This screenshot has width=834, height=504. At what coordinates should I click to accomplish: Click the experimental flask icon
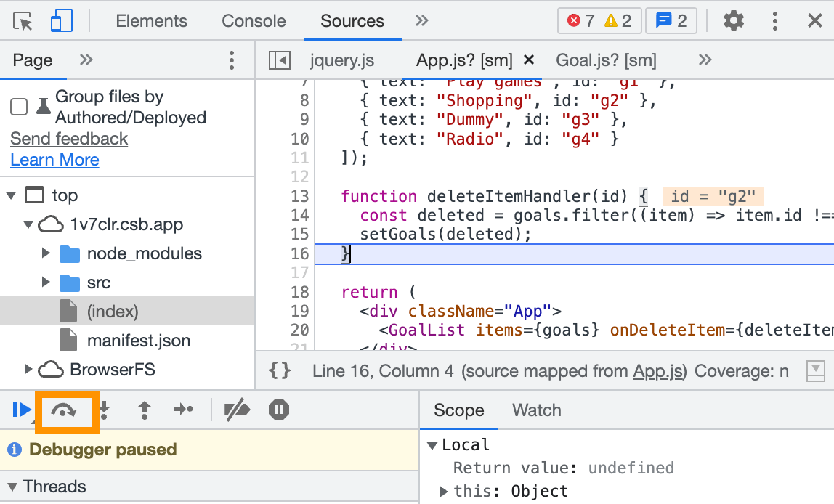coord(44,106)
